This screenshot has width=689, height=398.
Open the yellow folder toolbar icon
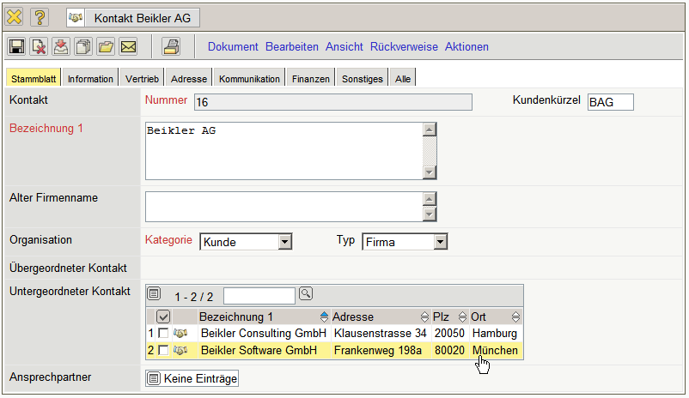(x=106, y=46)
